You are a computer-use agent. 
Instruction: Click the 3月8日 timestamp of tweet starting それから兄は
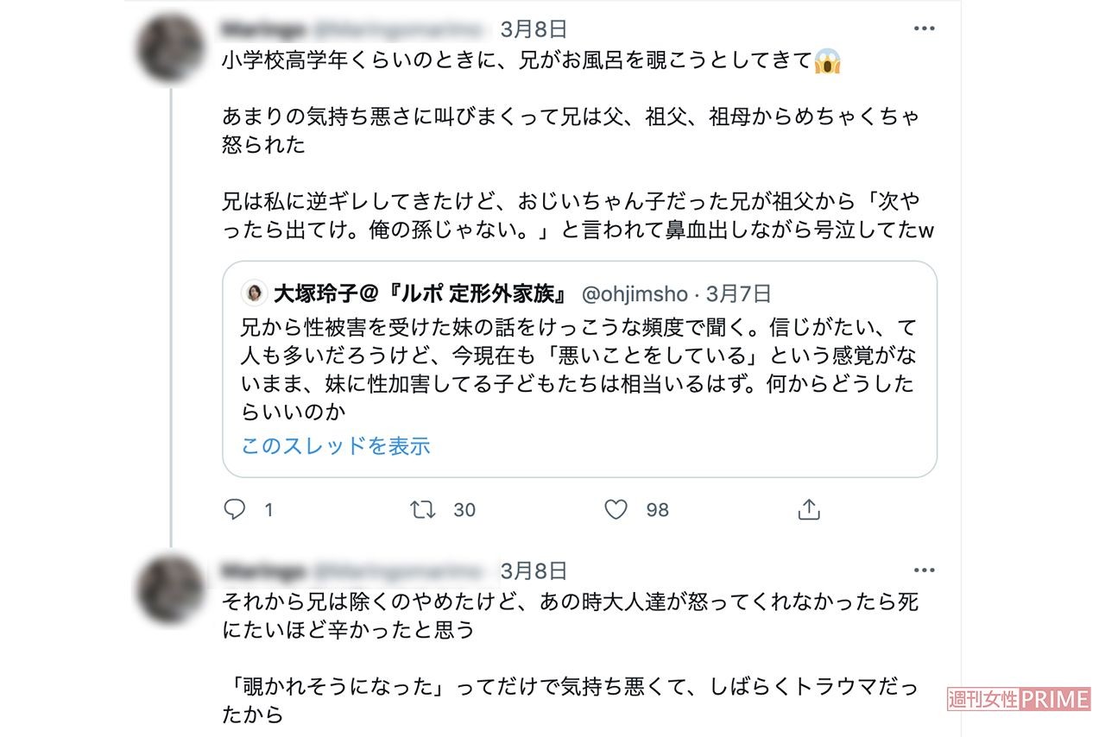coord(534,571)
